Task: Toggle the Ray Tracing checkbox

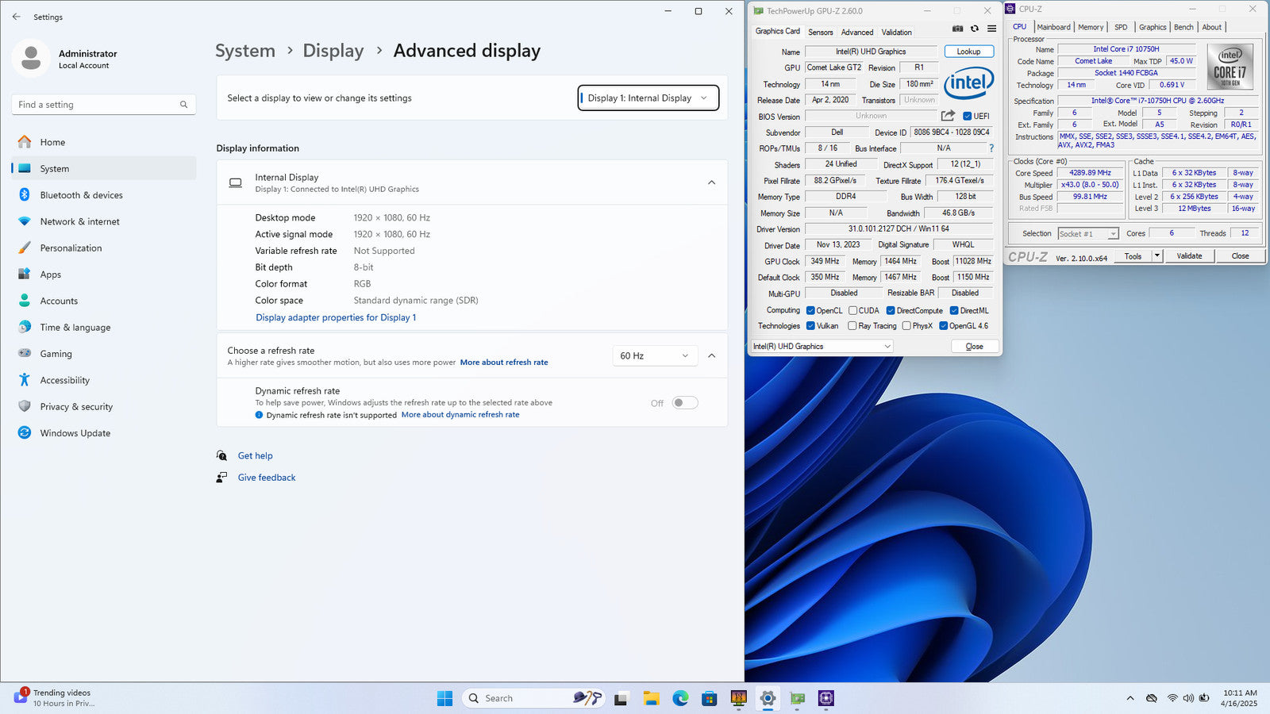Action: point(852,326)
